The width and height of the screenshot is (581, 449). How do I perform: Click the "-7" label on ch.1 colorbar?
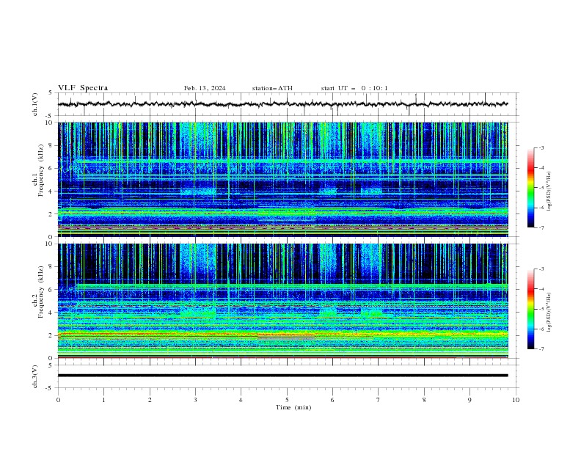click(541, 227)
